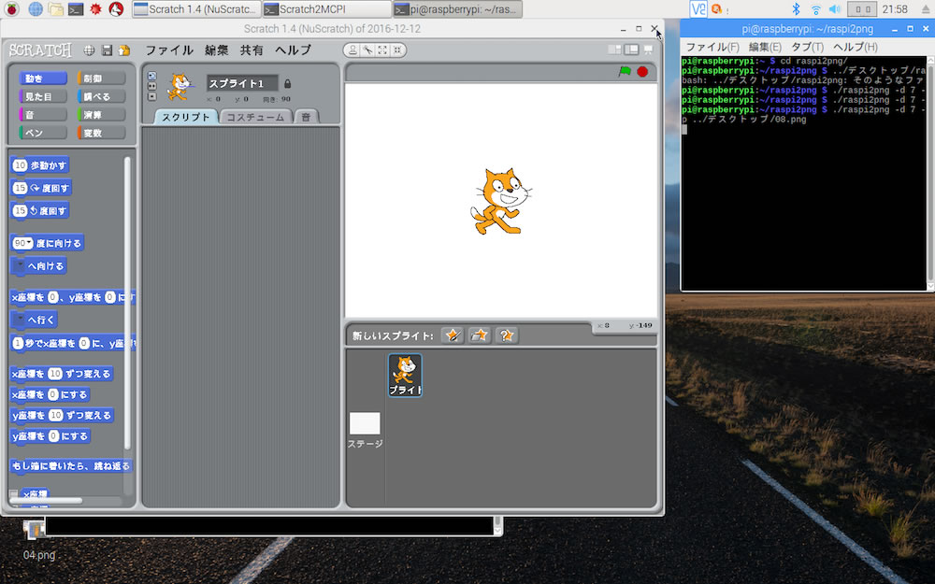Click the turn clockwise 15 度回す block
The height and width of the screenshot is (584, 935).
41,188
